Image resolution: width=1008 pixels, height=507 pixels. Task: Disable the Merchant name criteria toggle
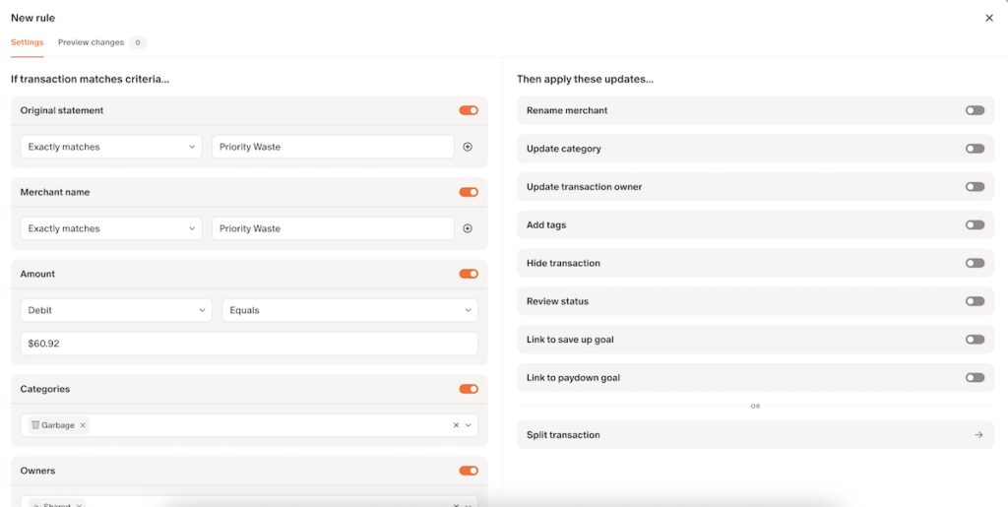click(x=469, y=192)
